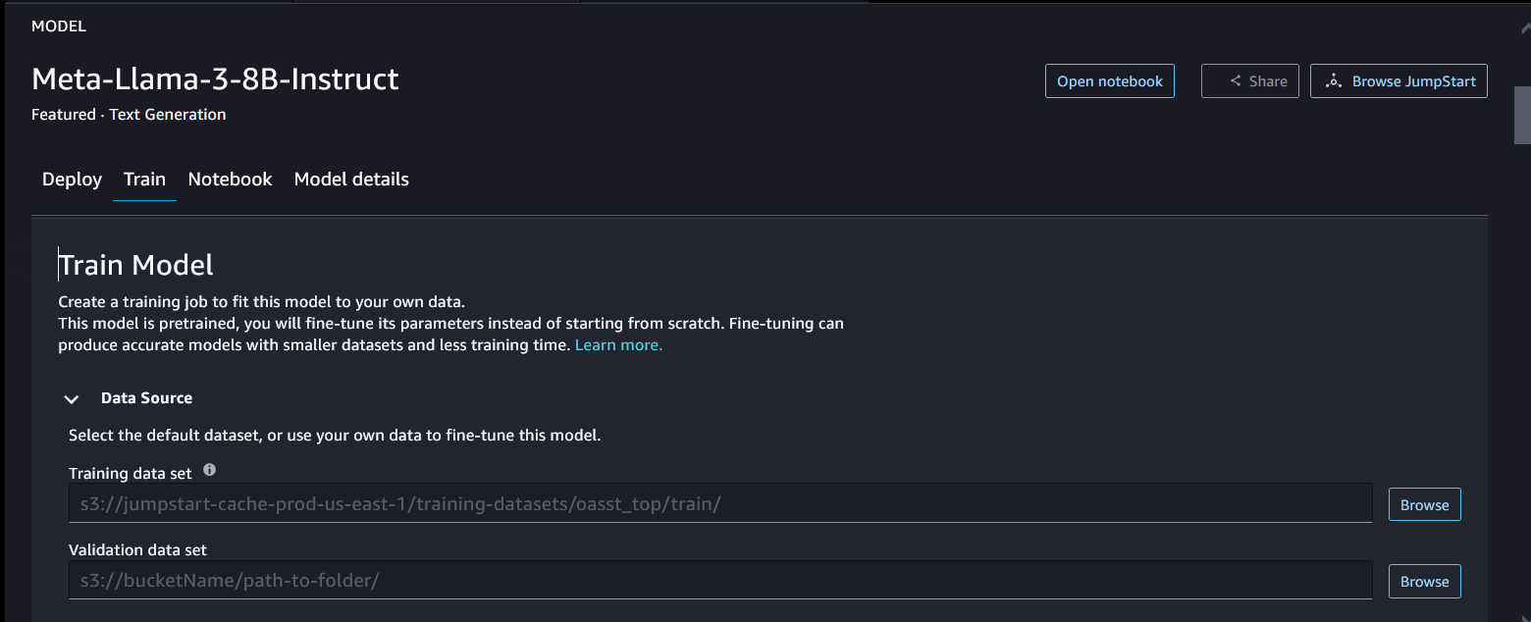Select the Train tab

click(144, 180)
